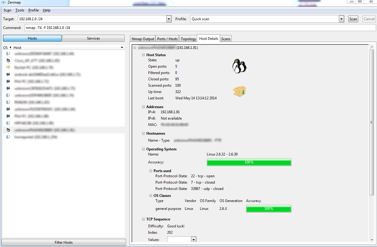Viewport: 377px width, 247px height.
Task: Select the Cisco_AP_ATT host row
Action: point(64,60)
